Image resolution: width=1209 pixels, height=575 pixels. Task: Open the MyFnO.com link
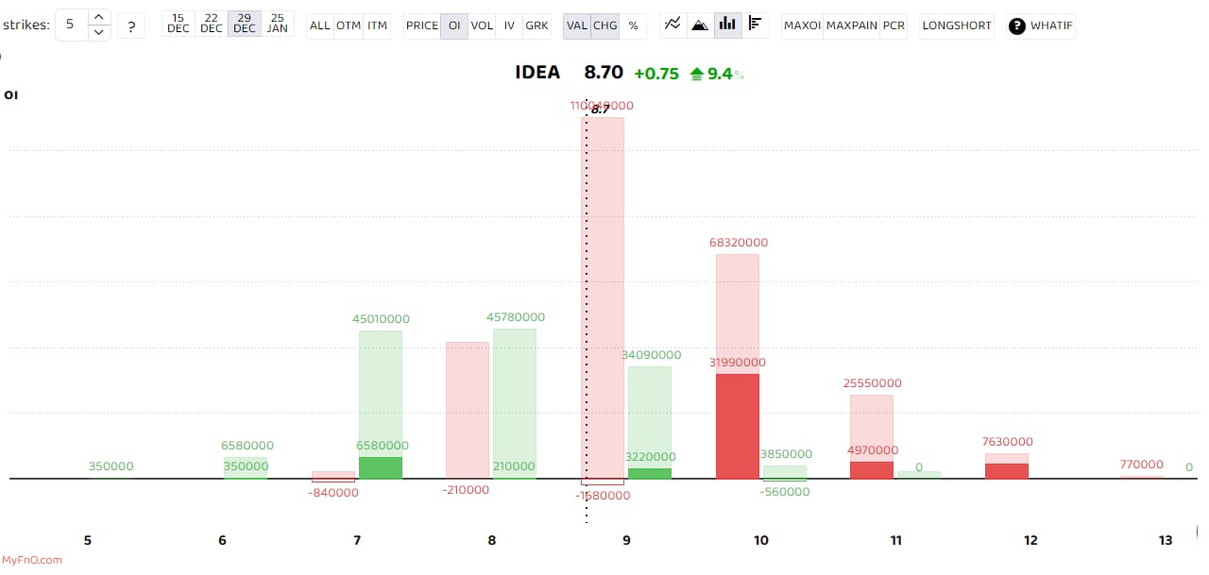point(31,560)
